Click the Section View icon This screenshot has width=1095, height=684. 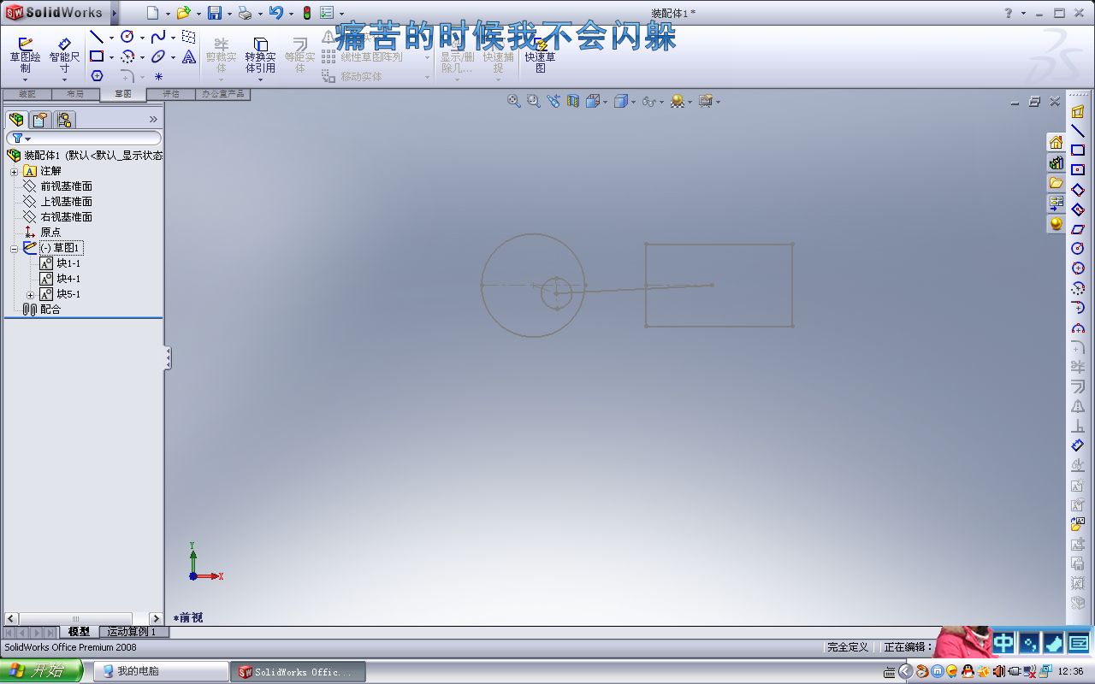point(573,101)
